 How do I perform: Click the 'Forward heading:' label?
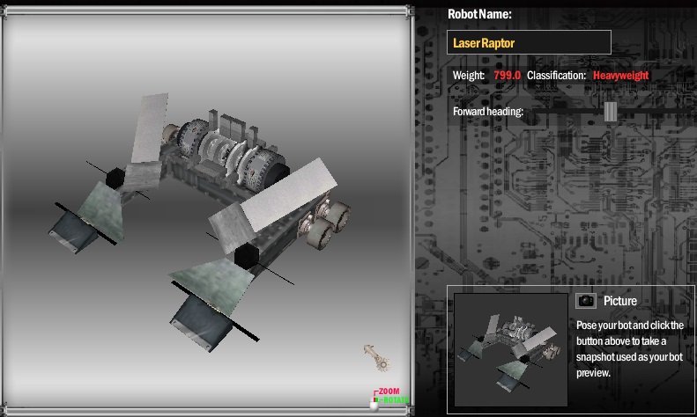(488, 112)
